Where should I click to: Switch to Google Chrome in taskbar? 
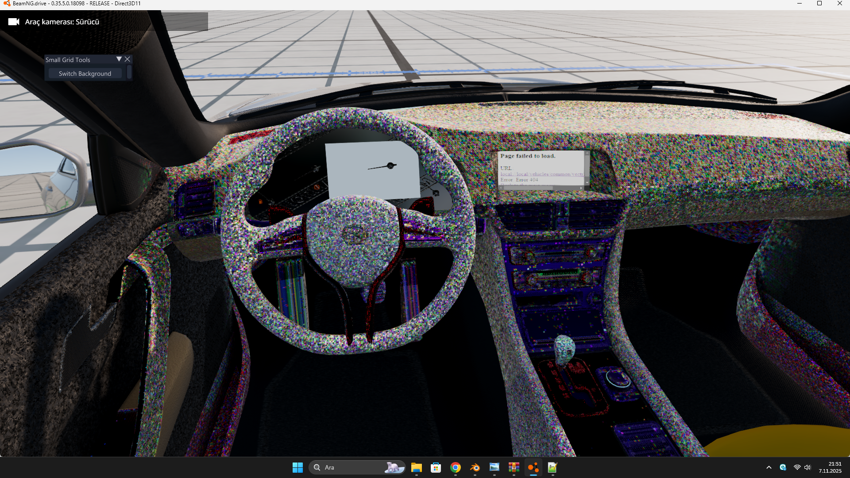(x=455, y=467)
